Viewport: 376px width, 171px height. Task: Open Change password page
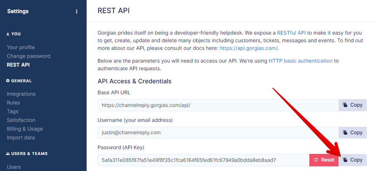click(x=28, y=56)
